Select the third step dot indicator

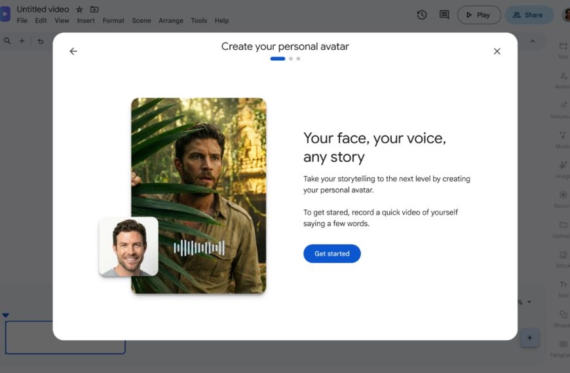pyautogui.click(x=298, y=58)
